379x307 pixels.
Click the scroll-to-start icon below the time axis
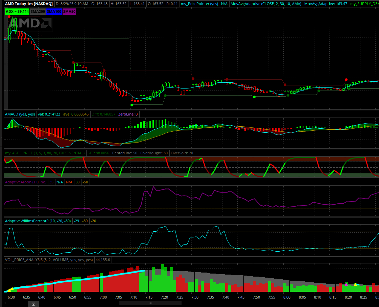[x=33, y=304]
